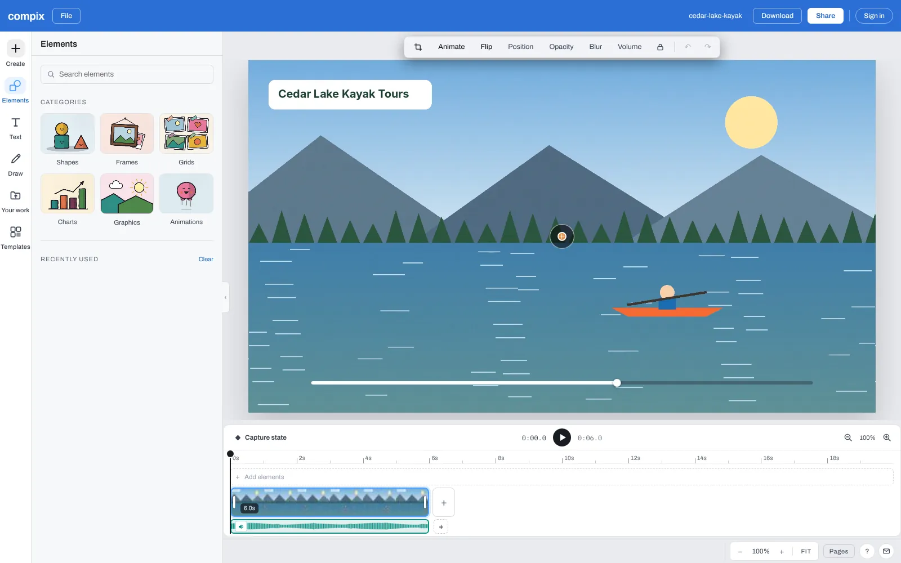The height and width of the screenshot is (563, 901).
Task: Click the Download button
Action: [x=777, y=16]
